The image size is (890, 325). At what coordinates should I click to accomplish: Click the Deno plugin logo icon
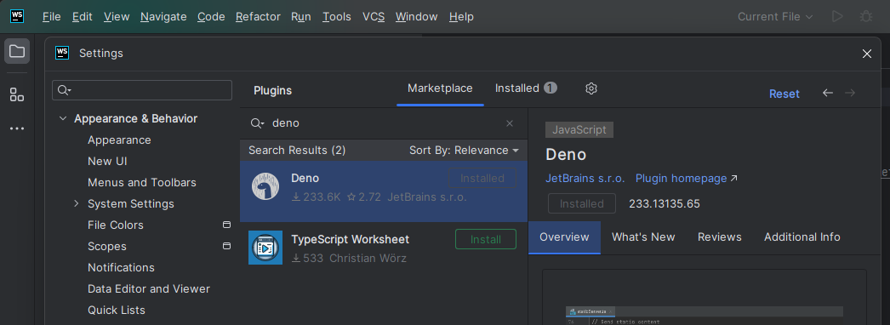[265, 186]
